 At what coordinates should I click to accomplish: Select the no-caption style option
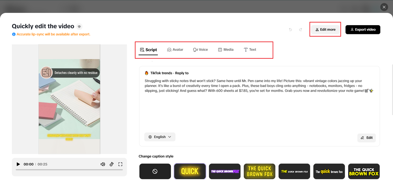coord(155,171)
